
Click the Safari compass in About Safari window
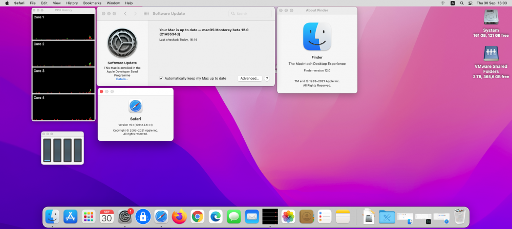136,106
